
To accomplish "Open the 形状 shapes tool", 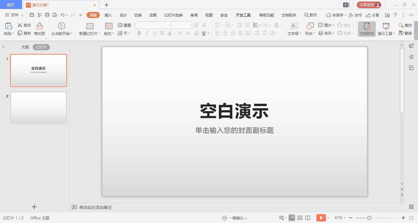I will 310,29.
